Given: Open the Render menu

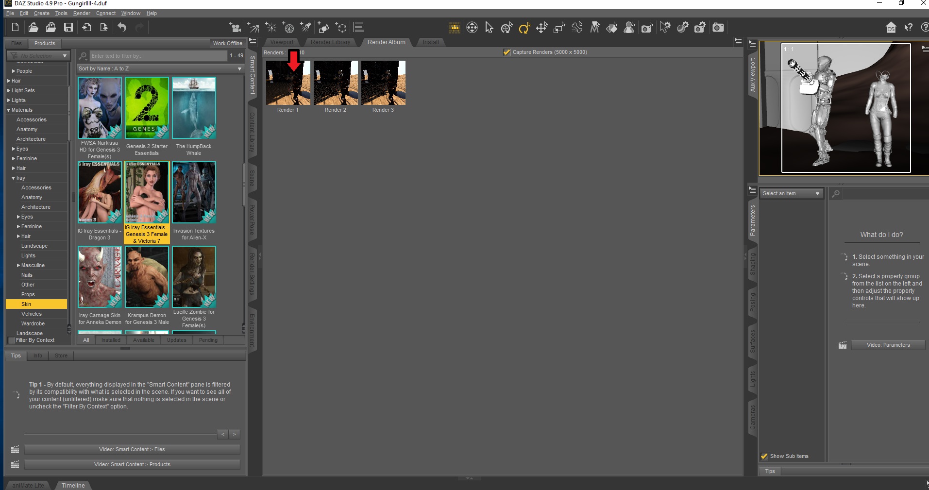Looking at the screenshot, I should pyautogui.click(x=82, y=14).
